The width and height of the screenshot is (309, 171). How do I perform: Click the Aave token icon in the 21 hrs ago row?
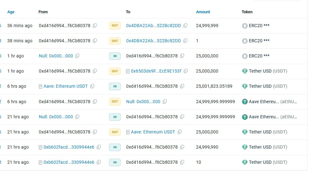click(245, 117)
